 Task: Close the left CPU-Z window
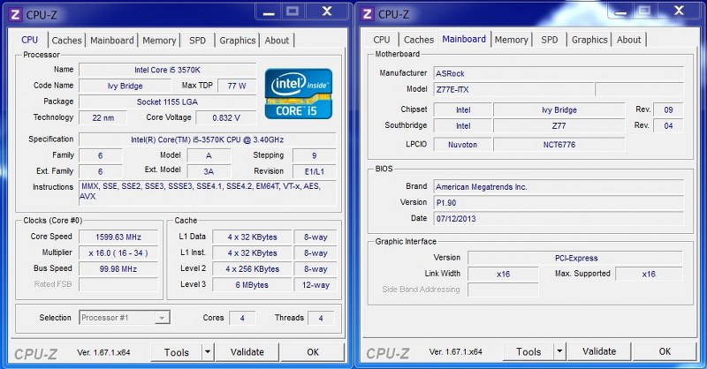tap(327, 11)
